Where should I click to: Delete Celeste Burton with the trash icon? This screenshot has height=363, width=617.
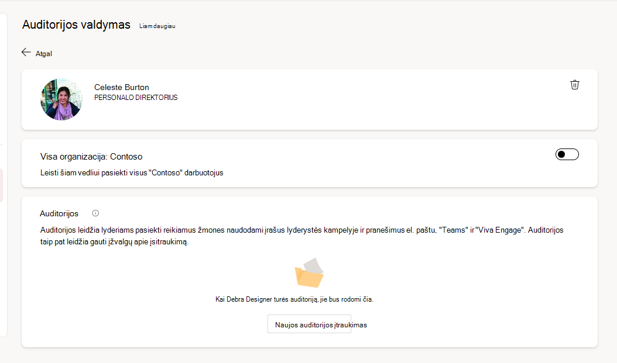tap(574, 85)
